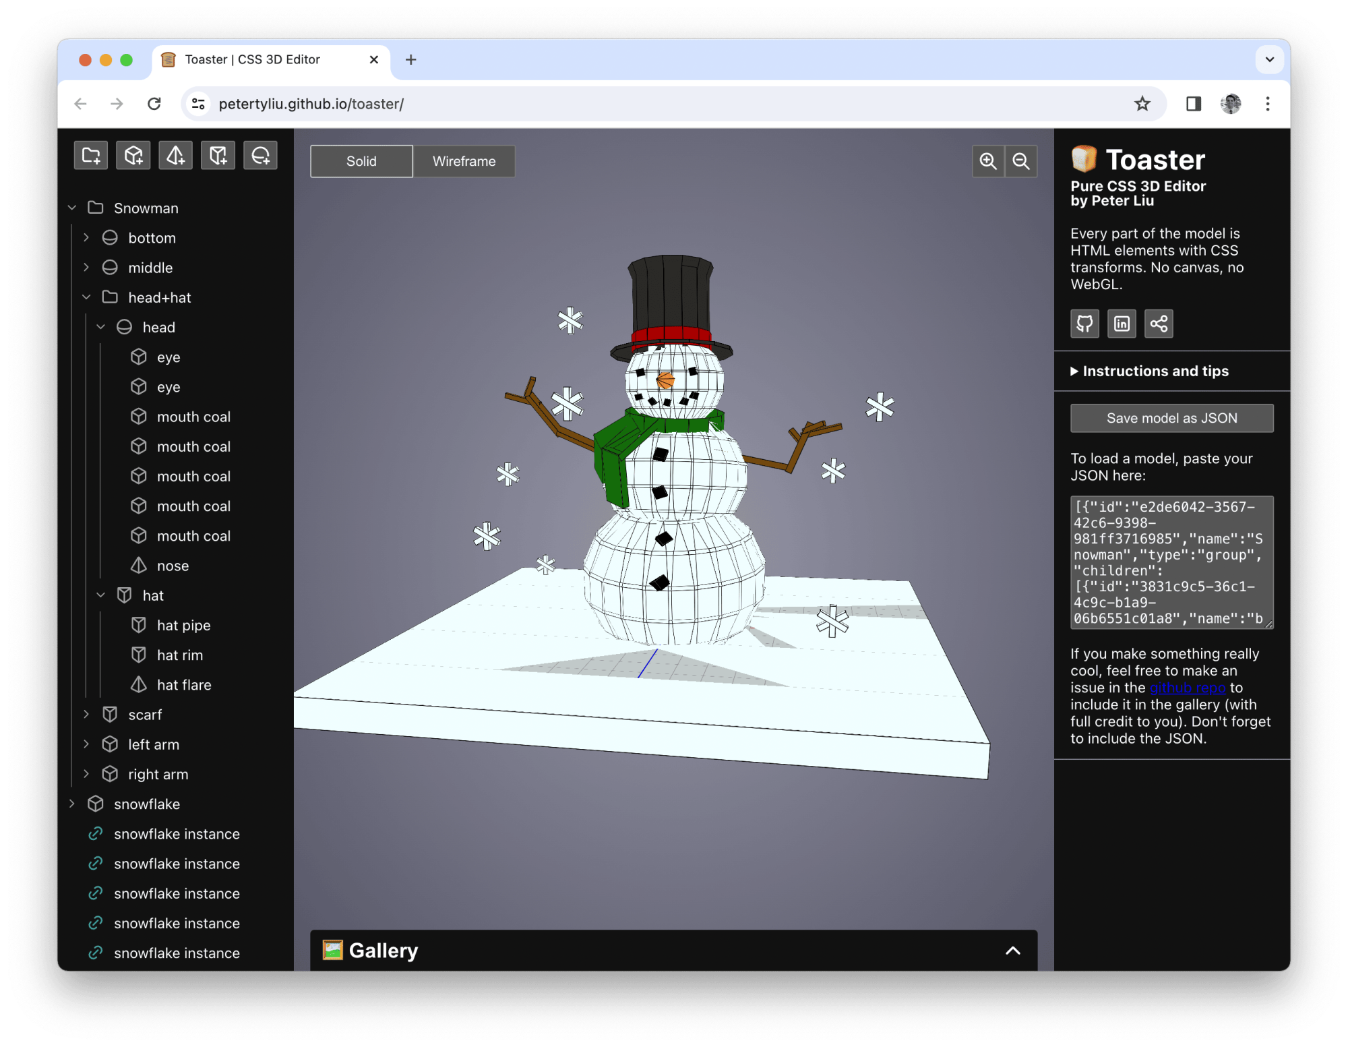Click the add sphere shape icon
The width and height of the screenshot is (1348, 1047).
[x=261, y=156]
